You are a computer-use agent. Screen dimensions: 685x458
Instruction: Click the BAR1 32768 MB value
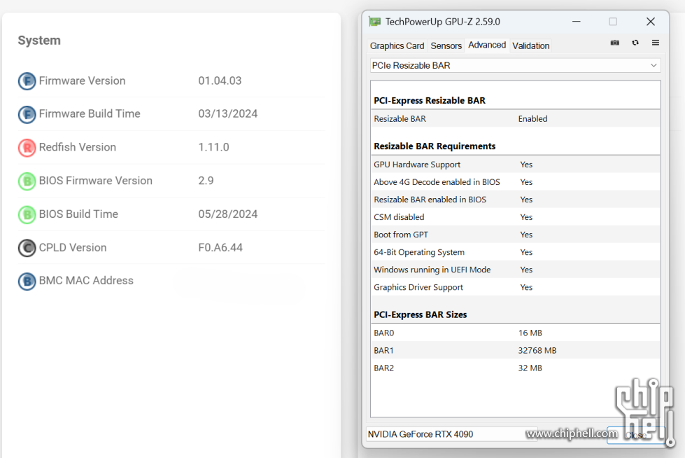pos(537,350)
